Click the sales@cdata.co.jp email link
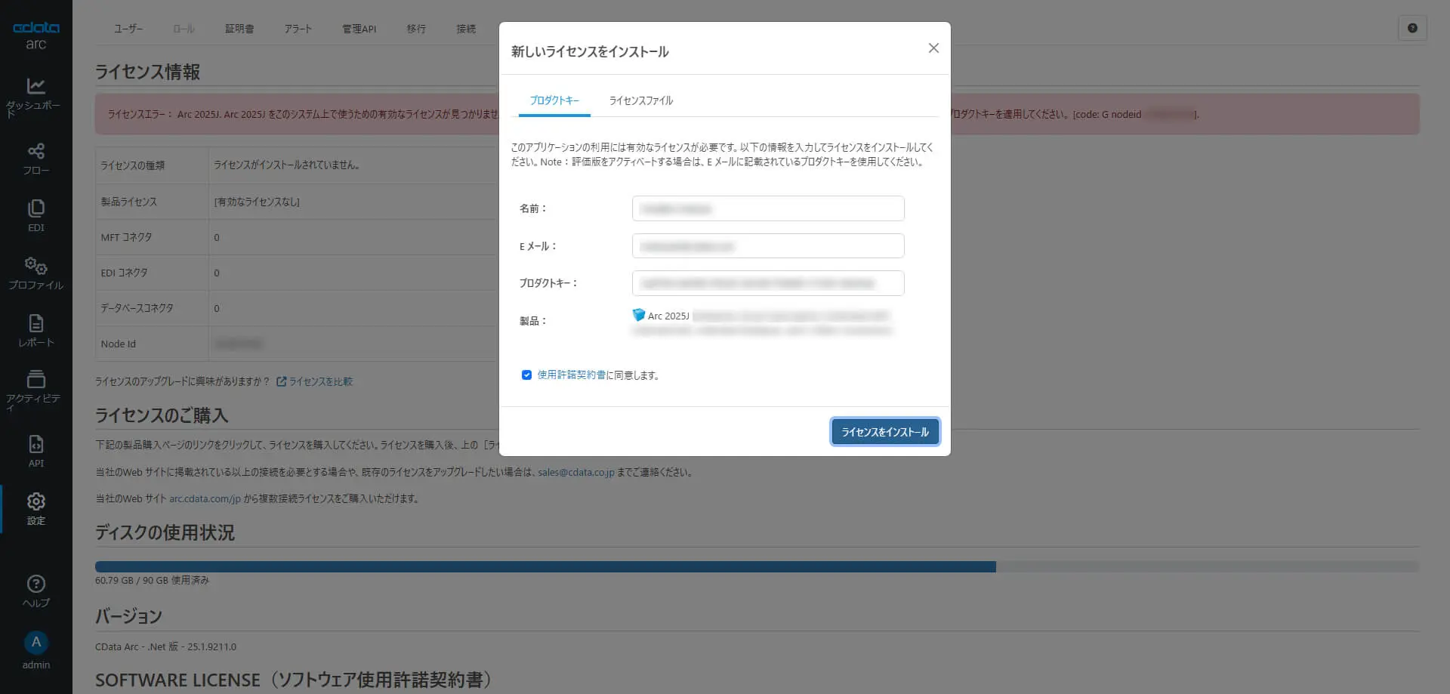This screenshot has height=694, width=1450. click(576, 473)
